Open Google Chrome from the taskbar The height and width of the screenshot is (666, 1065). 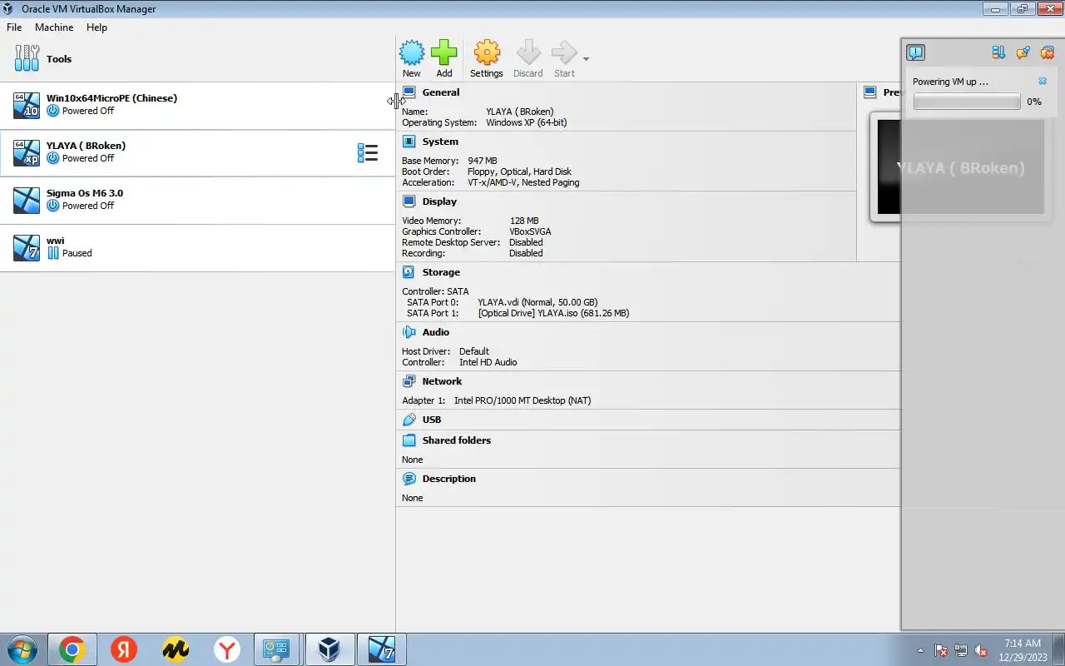(72, 649)
